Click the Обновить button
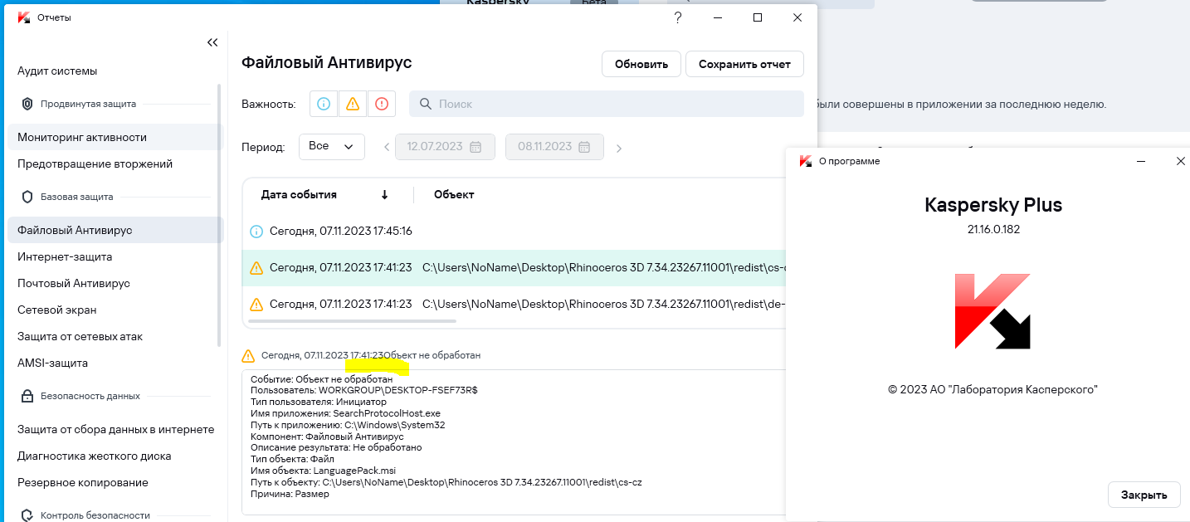 click(641, 64)
